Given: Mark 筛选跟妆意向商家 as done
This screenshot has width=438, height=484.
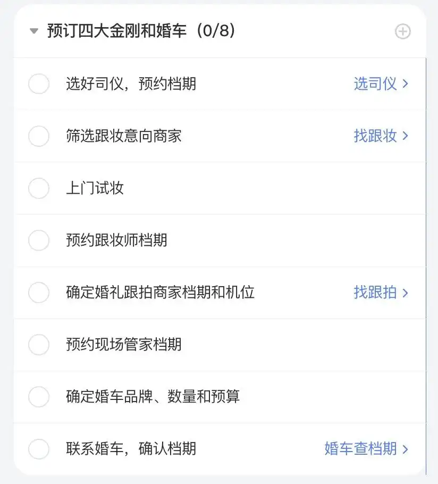Looking at the screenshot, I should click(39, 136).
